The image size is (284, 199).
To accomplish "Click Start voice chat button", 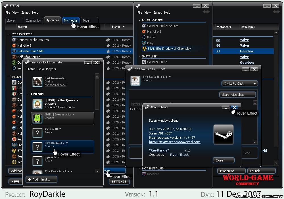I will (237, 95).
